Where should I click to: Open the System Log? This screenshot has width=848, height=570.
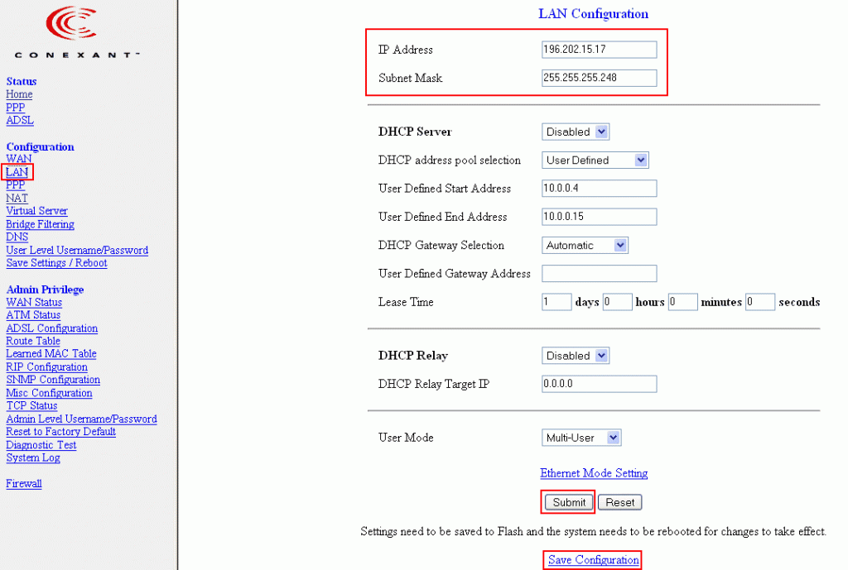(x=32, y=457)
